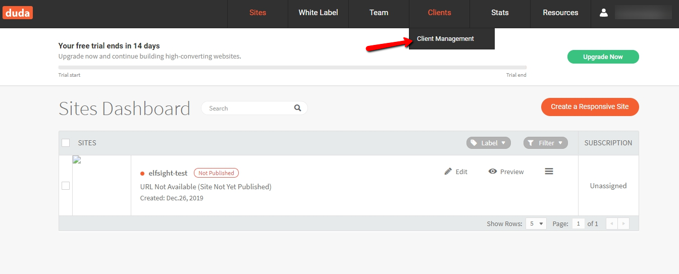Click the Page number field
This screenshot has width=679, height=274.
tap(578, 224)
